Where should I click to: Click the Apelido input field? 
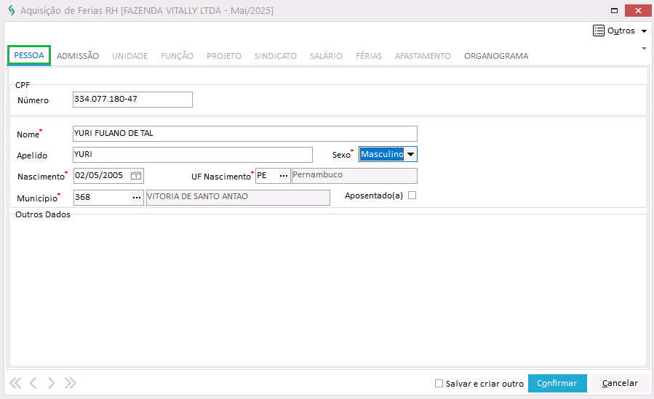192,155
